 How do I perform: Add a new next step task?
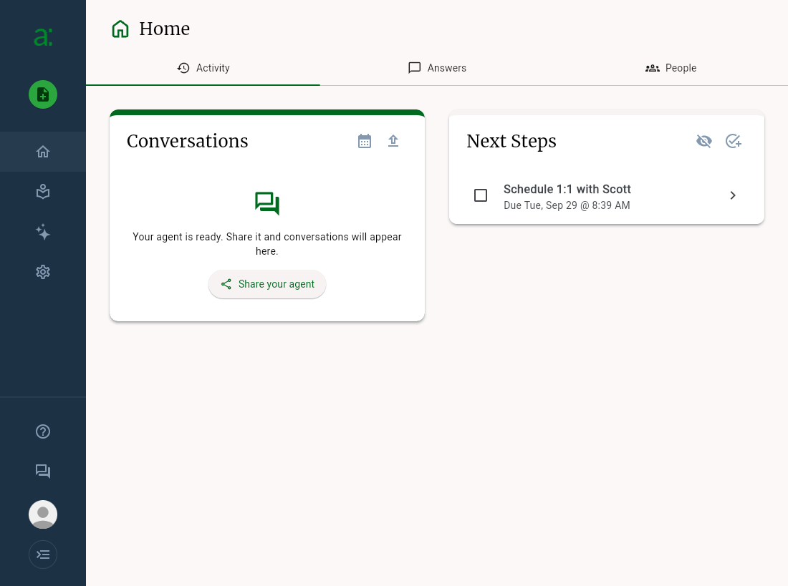click(734, 141)
